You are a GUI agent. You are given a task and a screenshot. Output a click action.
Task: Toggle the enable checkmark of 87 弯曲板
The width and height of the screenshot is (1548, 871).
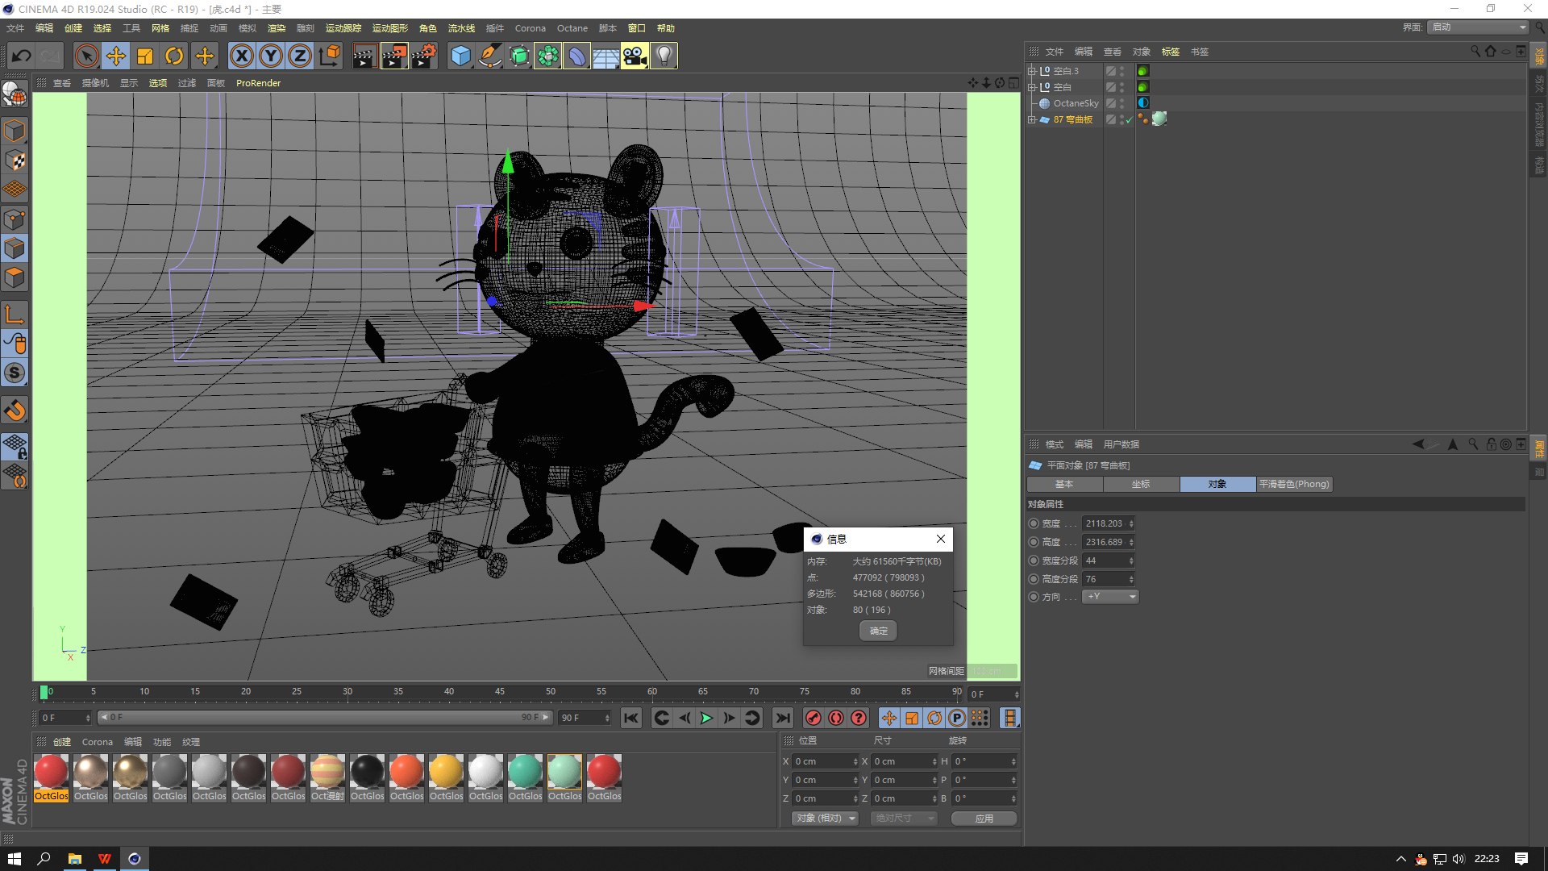tap(1130, 119)
